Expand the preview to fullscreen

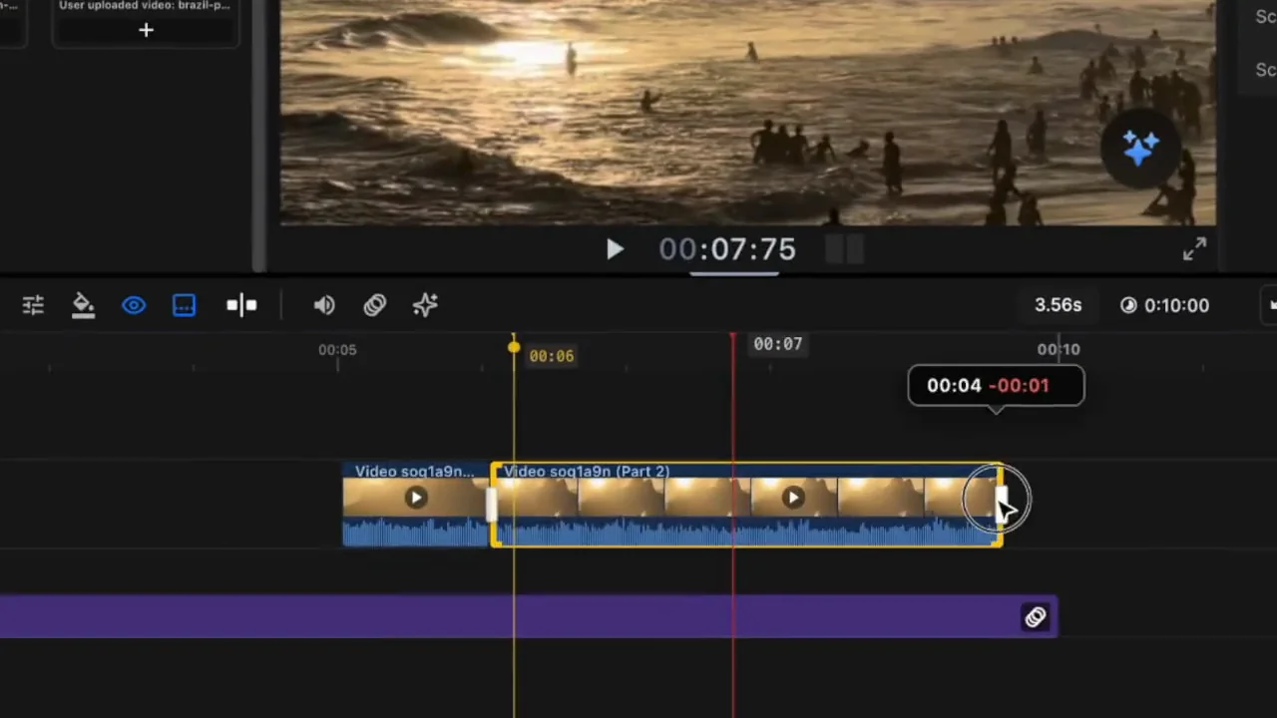[1194, 249]
